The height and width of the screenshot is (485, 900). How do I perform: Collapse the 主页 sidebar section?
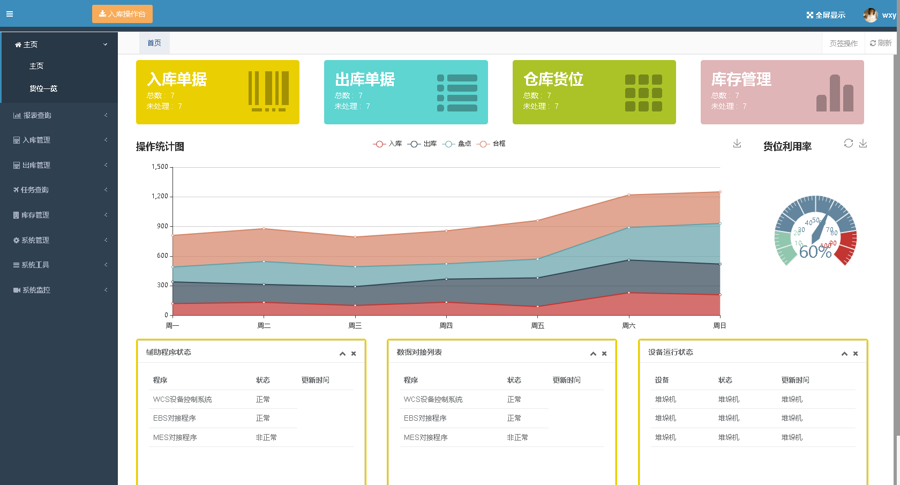point(59,44)
